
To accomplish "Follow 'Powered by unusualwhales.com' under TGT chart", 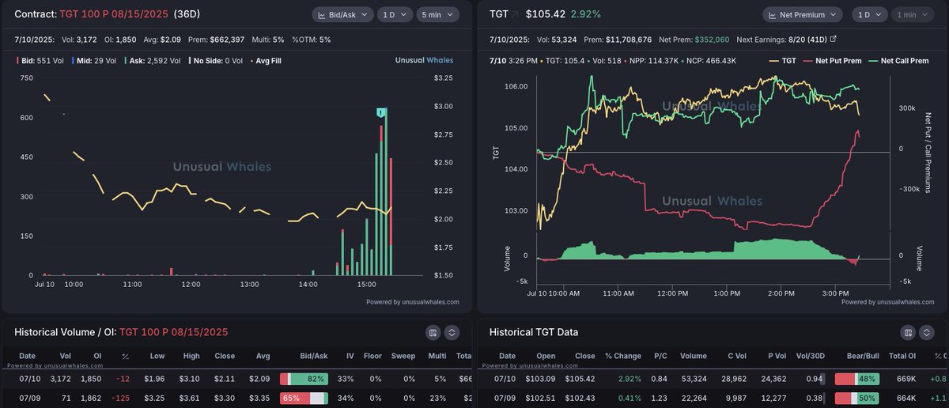I will coord(887,301).
